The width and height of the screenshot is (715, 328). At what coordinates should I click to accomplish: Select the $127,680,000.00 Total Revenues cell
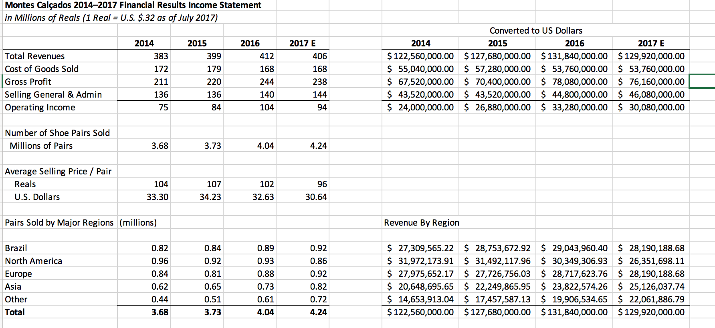(497, 56)
